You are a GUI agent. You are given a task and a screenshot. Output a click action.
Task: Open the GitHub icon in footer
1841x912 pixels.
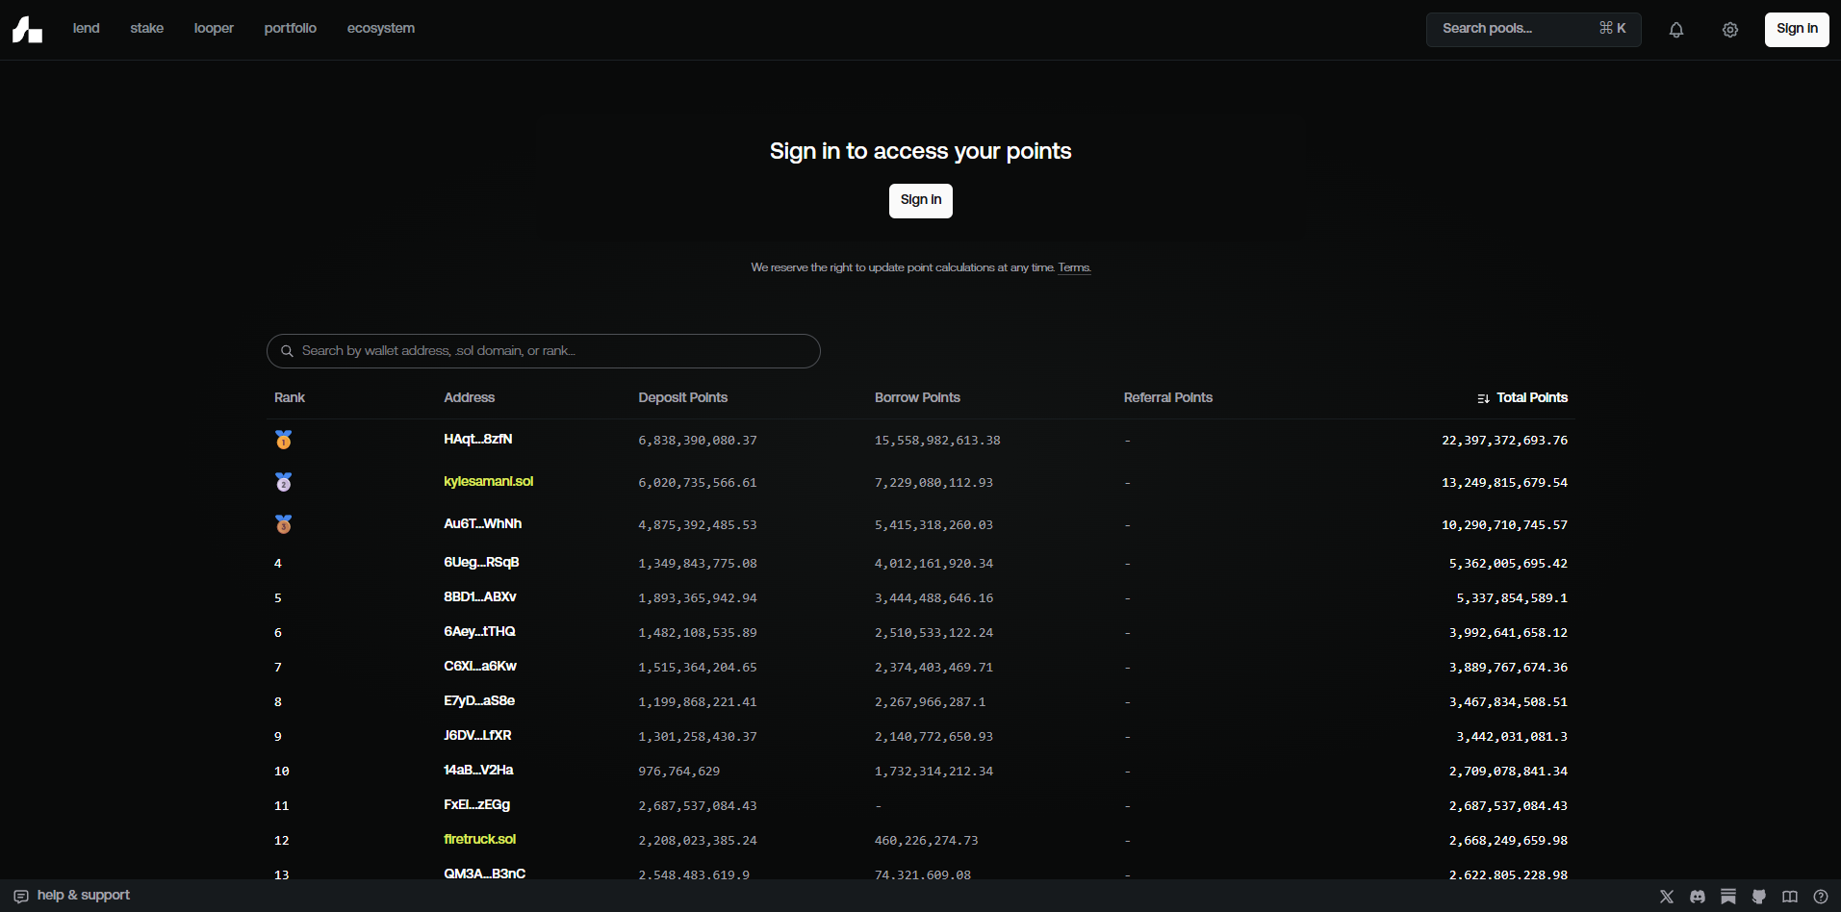click(x=1759, y=897)
